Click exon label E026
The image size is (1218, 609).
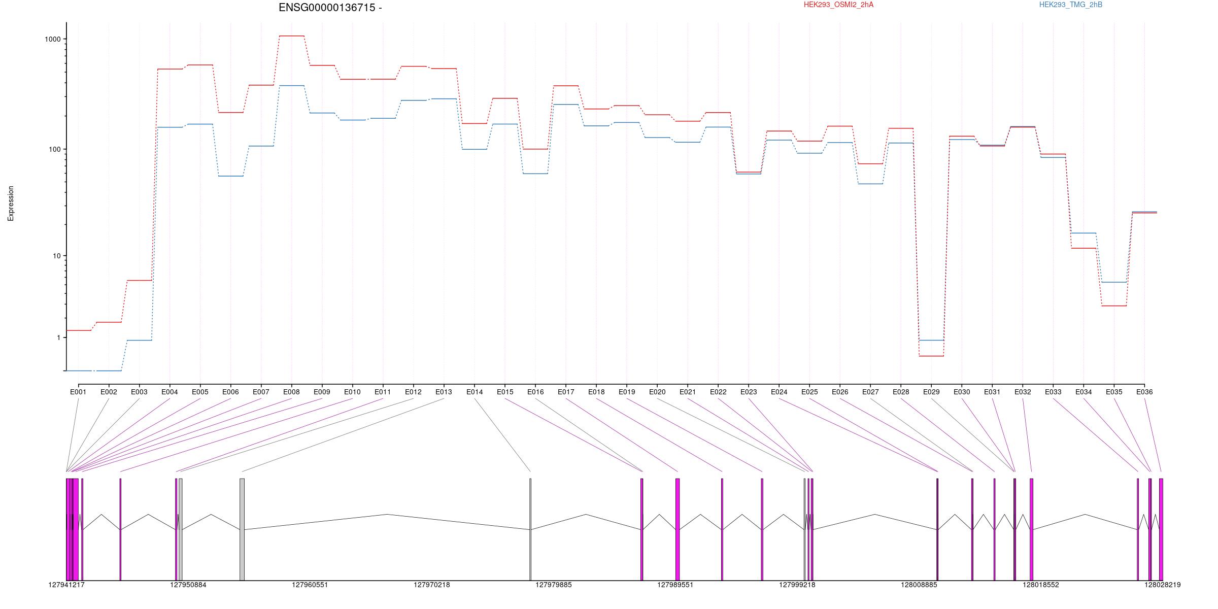pyautogui.click(x=840, y=392)
